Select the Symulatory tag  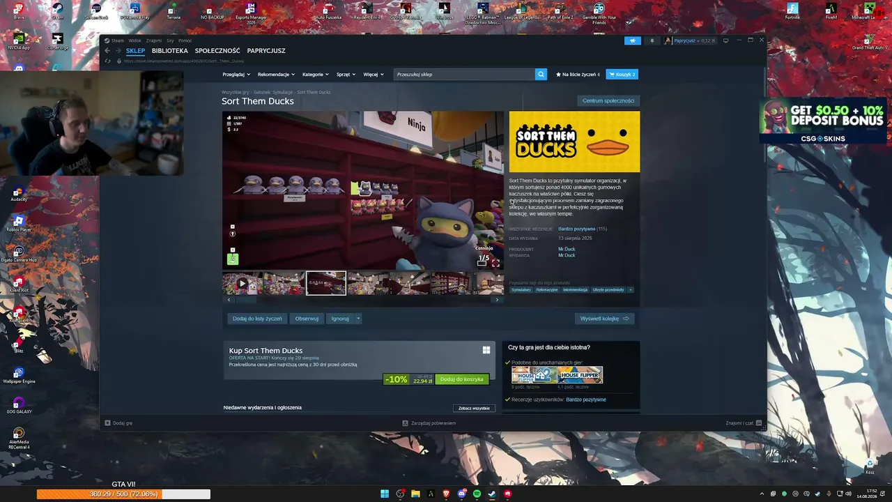[x=521, y=289]
